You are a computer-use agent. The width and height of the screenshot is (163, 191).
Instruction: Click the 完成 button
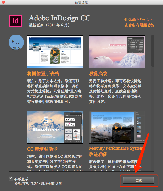pyautogui.click(x=139, y=180)
